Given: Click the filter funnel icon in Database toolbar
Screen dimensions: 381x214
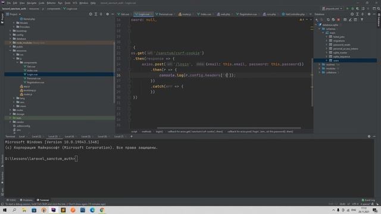Looking at the screenshot, I should [x=362, y=20].
